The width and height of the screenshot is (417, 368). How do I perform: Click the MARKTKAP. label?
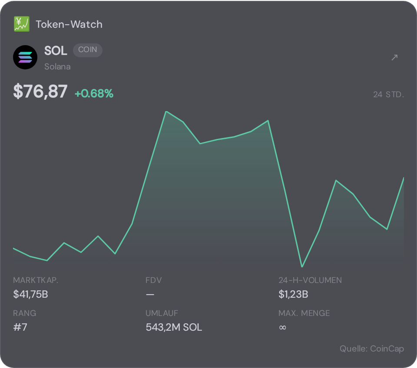(x=36, y=280)
